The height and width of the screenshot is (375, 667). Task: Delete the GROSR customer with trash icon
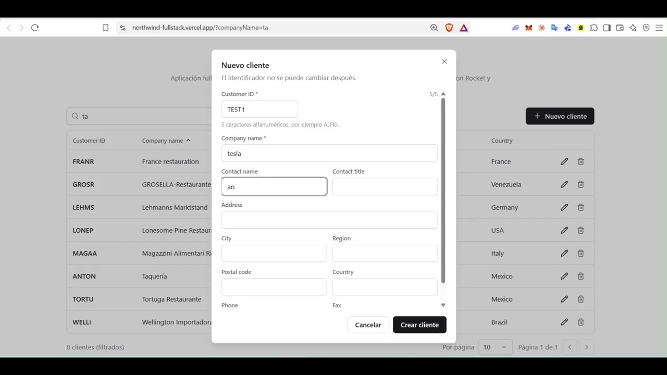point(580,184)
